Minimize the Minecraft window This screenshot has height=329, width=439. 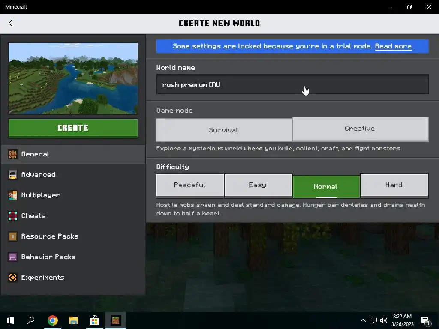click(389, 7)
